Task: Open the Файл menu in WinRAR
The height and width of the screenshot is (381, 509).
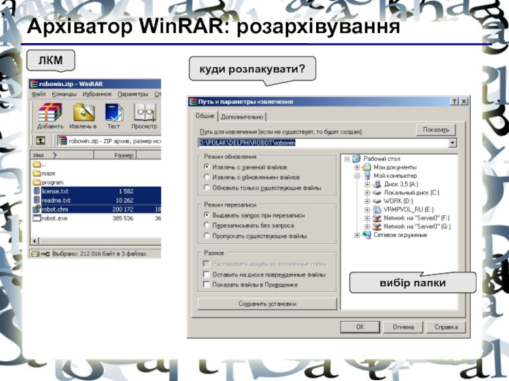Action: point(39,94)
